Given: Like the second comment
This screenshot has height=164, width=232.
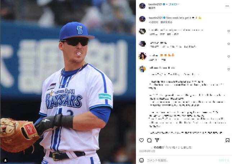Looking at the screenshot, I should tap(229, 44).
